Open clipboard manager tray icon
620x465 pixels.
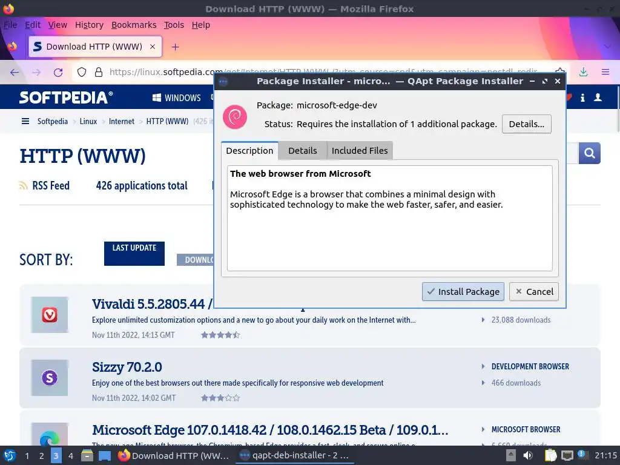tap(550, 455)
